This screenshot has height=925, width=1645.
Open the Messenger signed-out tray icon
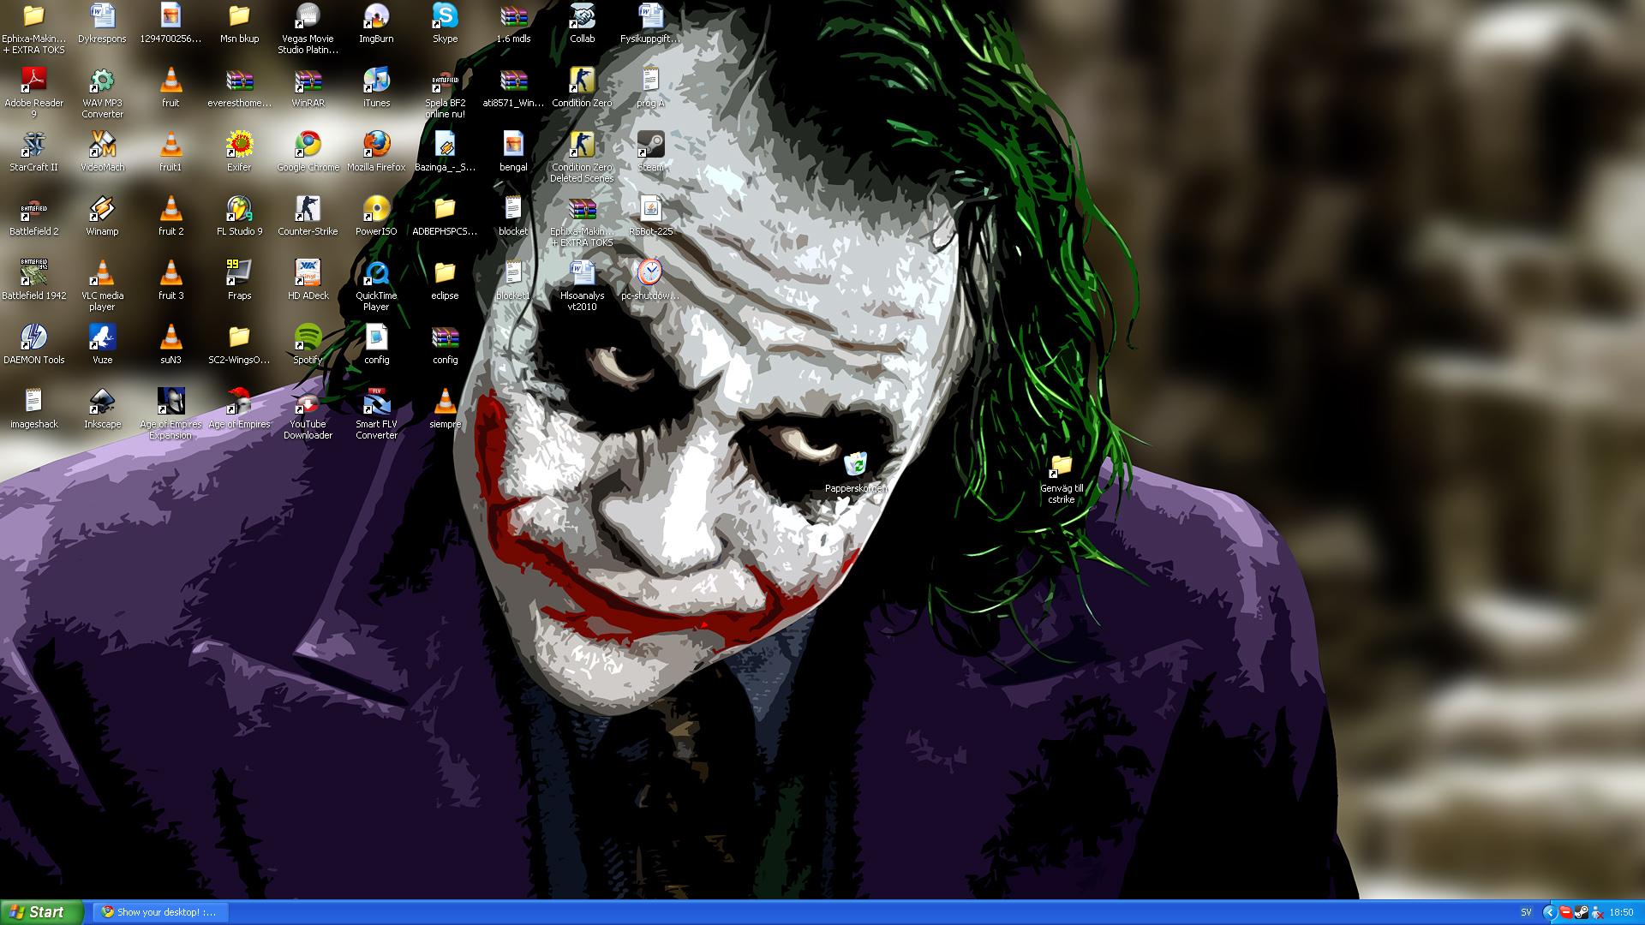1596,913
